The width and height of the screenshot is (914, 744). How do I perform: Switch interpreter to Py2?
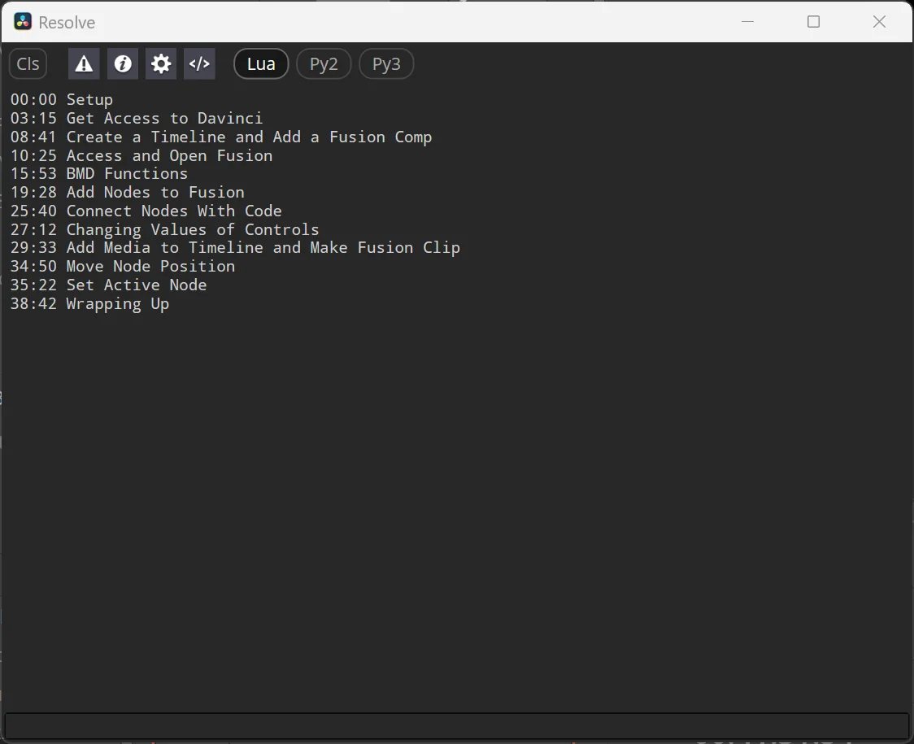click(x=324, y=63)
